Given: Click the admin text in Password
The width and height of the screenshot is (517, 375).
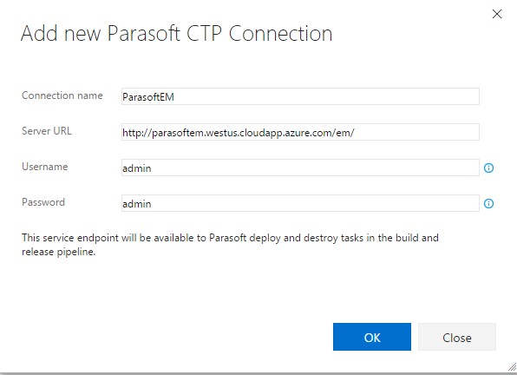Looking at the screenshot, I should [137, 204].
